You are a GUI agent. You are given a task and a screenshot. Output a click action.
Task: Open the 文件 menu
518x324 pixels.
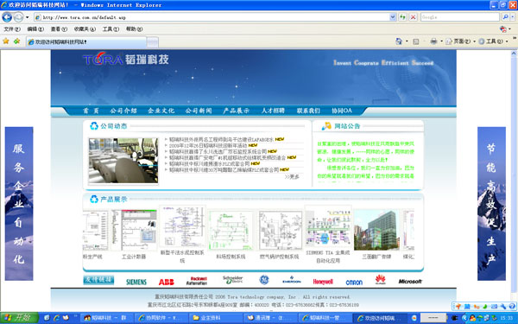12,29
